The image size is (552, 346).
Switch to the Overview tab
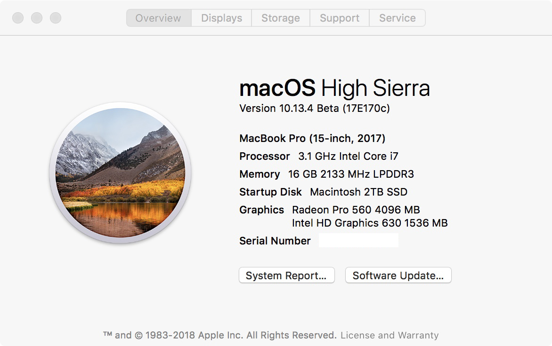[x=159, y=18]
